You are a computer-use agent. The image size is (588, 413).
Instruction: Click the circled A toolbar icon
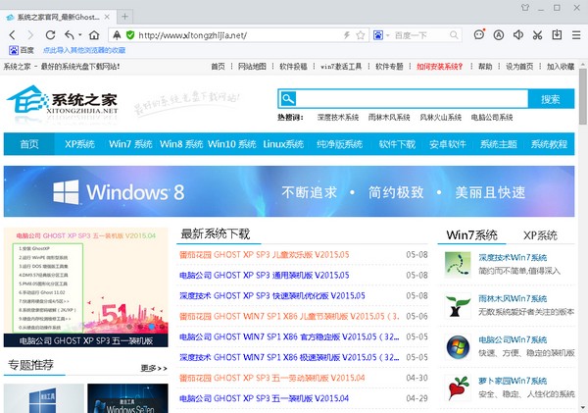pos(499,35)
